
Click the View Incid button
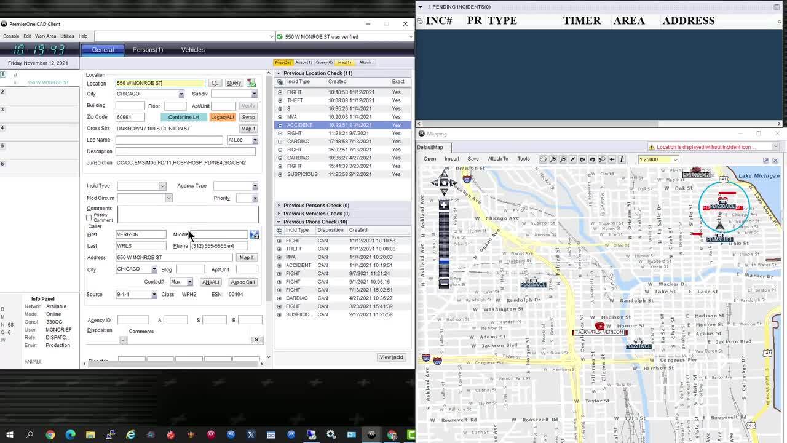[x=391, y=357]
